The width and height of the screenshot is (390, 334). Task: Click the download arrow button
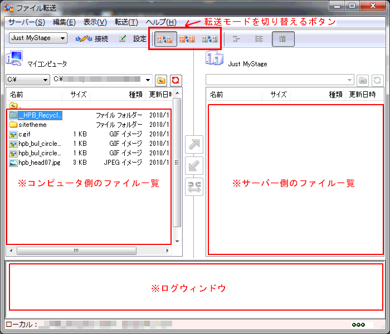click(x=194, y=166)
